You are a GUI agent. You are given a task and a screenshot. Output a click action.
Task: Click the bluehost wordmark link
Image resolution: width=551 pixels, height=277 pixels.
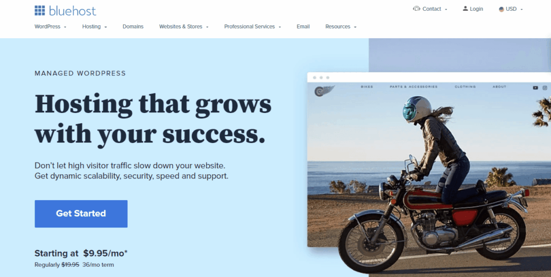[73, 11]
